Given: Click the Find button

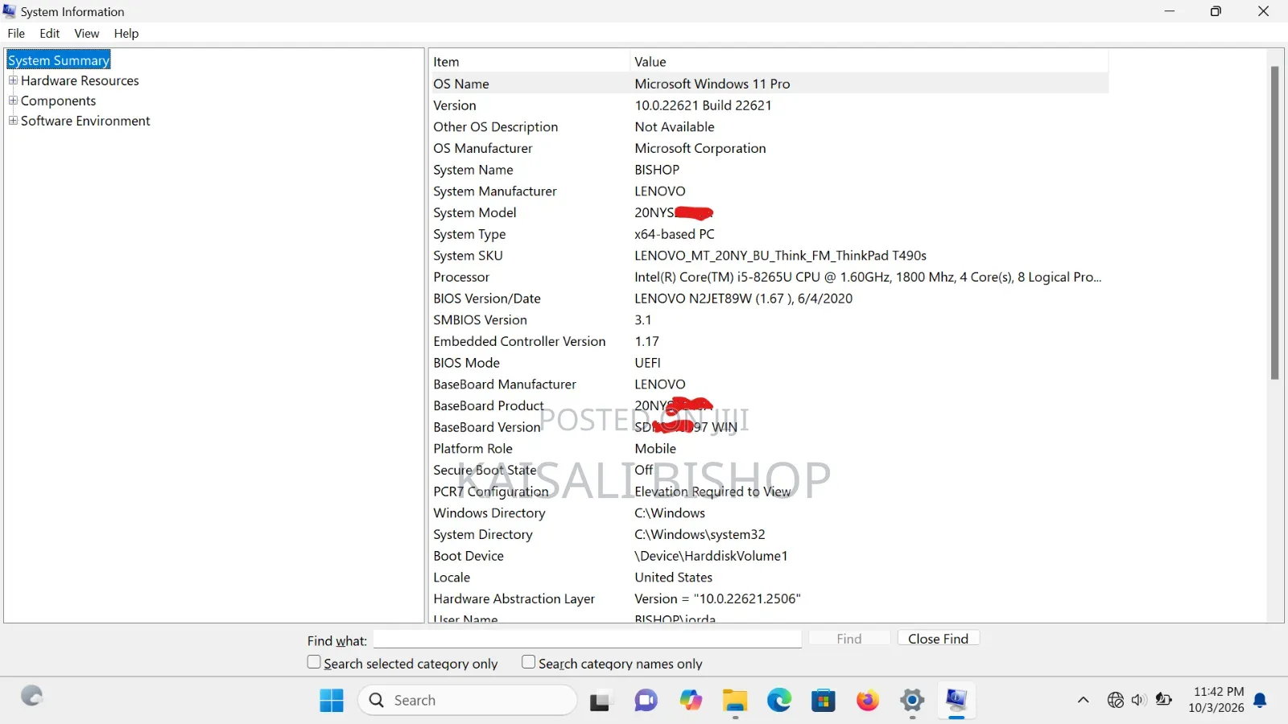Looking at the screenshot, I should tap(849, 639).
